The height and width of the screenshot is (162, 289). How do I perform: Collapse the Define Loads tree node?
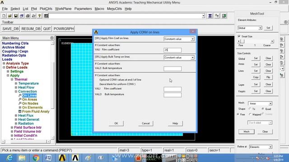click(x=4, y=67)
